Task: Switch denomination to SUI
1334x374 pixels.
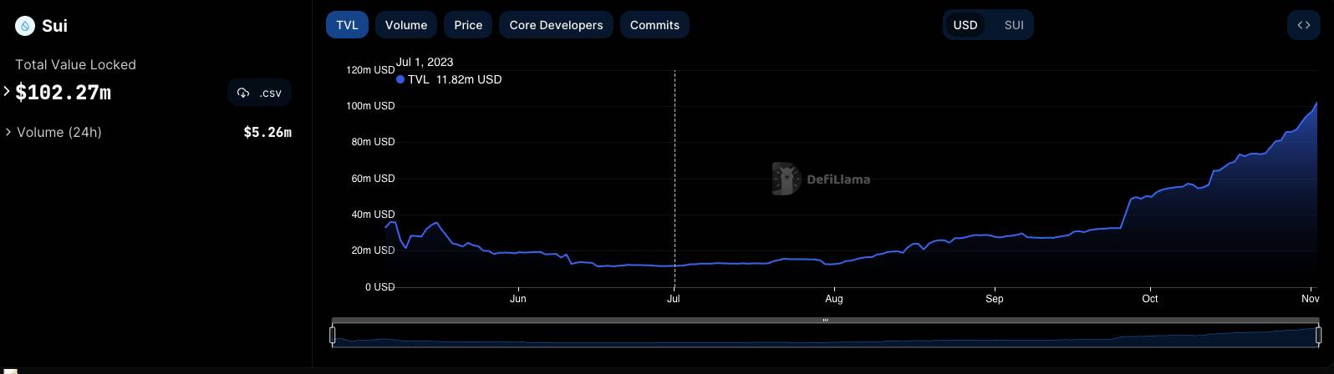Action: 1014,25
